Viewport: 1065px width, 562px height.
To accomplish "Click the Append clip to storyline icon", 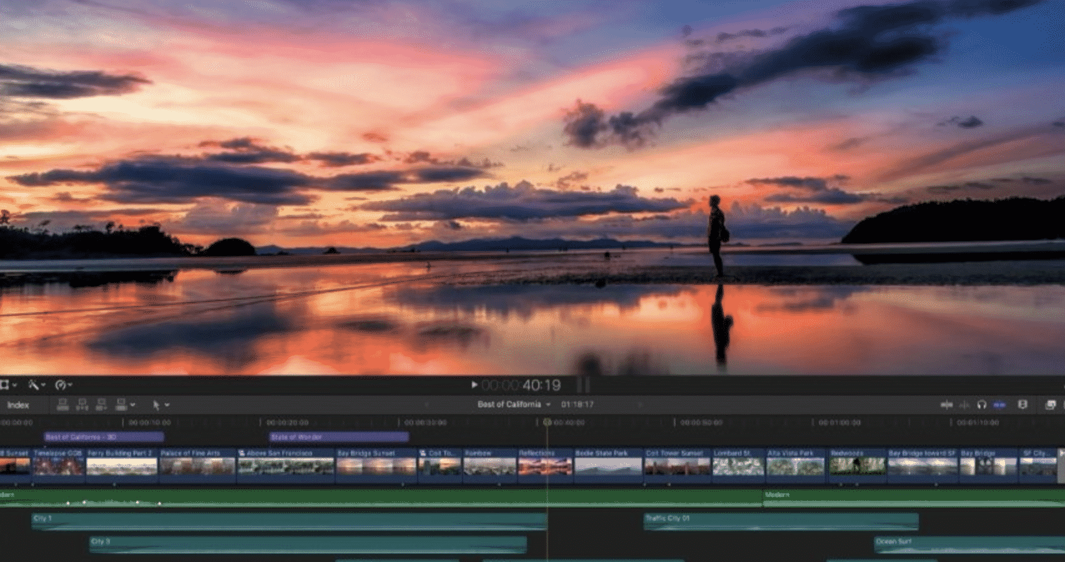I will (x=101, y=405).
